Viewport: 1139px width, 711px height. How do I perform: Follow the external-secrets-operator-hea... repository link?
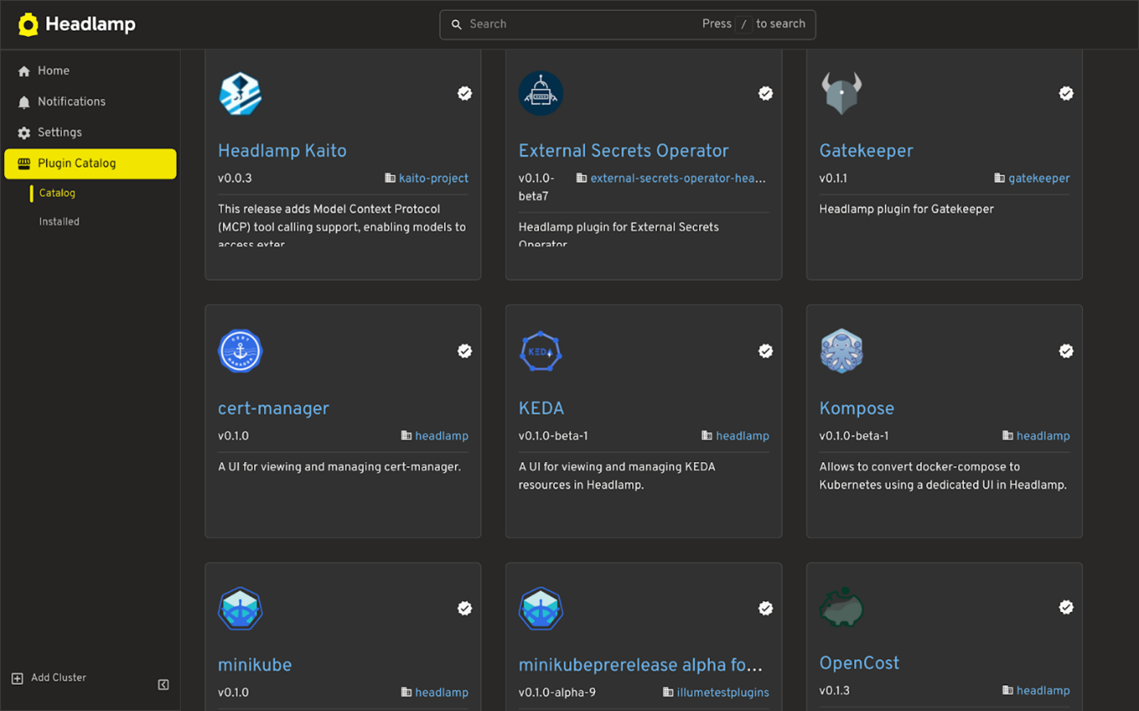coord(678,178)
